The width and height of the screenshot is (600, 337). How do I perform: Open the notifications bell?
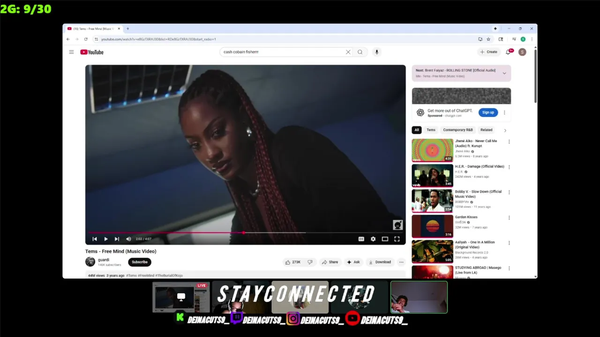(x=509, y=52)
